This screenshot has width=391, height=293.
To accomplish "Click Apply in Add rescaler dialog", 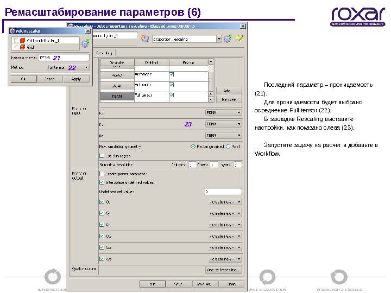I will point(76,79).
